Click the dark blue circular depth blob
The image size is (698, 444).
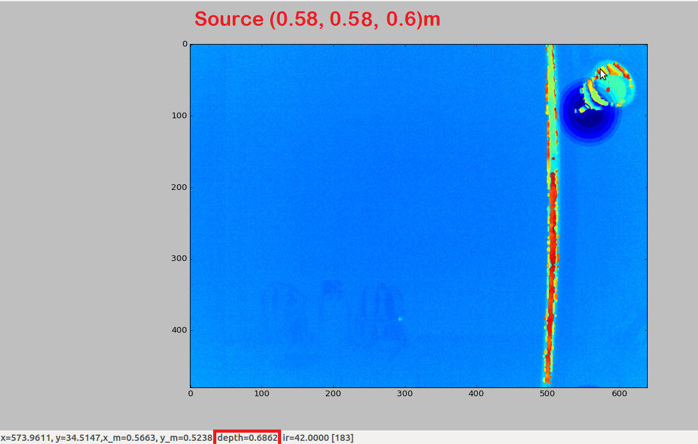(589, 112)
